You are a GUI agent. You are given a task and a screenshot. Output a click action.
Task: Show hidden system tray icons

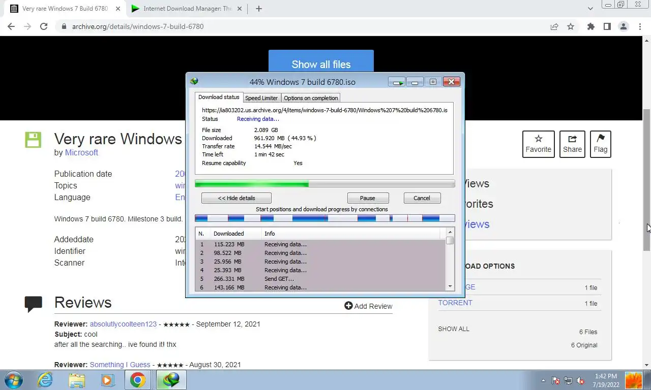tap(543, 380)
